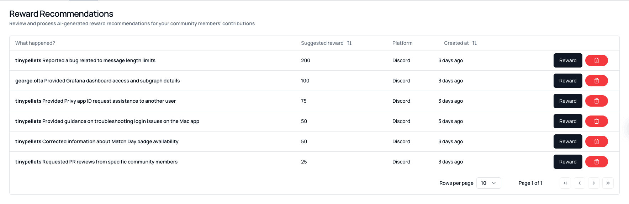Go to the first page
This screenshot has height=204, width=629.
565,183
